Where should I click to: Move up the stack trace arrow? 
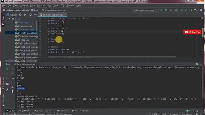pos(12,69)
